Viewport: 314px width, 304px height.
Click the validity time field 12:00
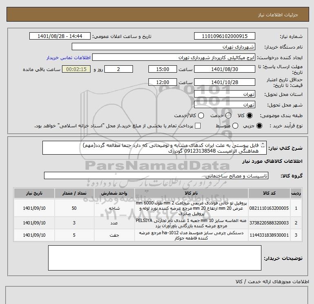[x=163, y=82]
